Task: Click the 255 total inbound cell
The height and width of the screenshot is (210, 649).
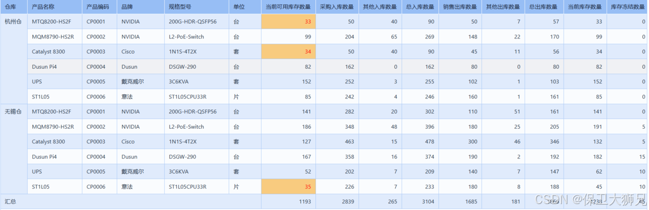Action: 420,82
